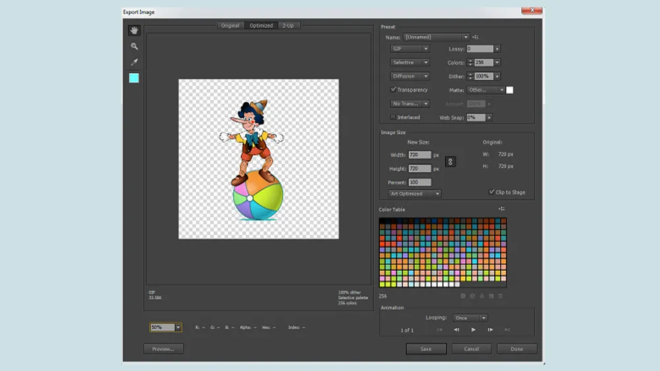This screenshot has height=371, width=660.
Task: Select the Hand tool
Action: click(x=134, y=30)
